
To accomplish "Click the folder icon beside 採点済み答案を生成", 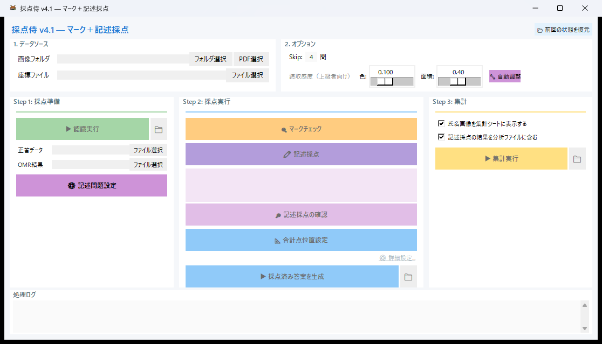I will pyautogui.click(x=409, y=276).
